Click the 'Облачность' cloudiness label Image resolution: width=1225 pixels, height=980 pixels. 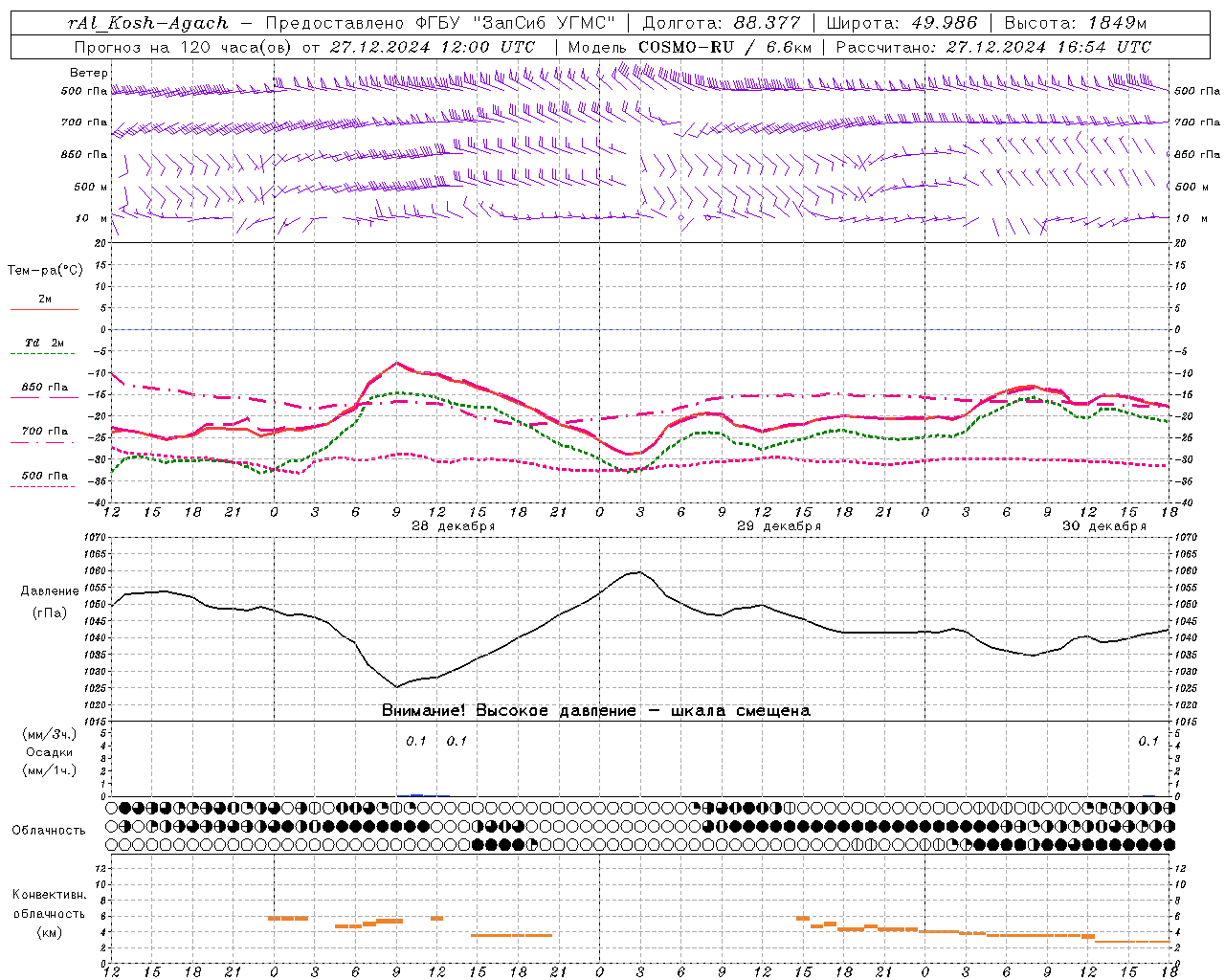(49, 830)
